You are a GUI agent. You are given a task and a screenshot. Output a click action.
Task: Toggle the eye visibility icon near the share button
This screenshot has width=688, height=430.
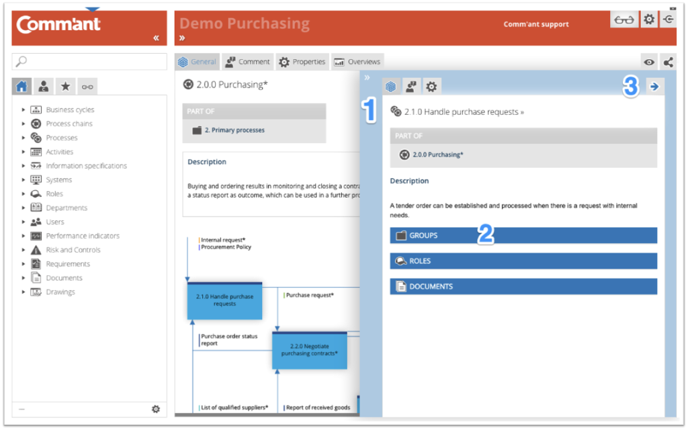click(648, 61)
